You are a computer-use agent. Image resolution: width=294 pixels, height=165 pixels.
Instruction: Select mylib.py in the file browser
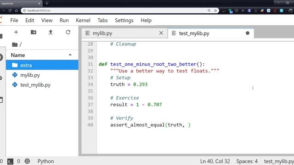tap(42, 75)
